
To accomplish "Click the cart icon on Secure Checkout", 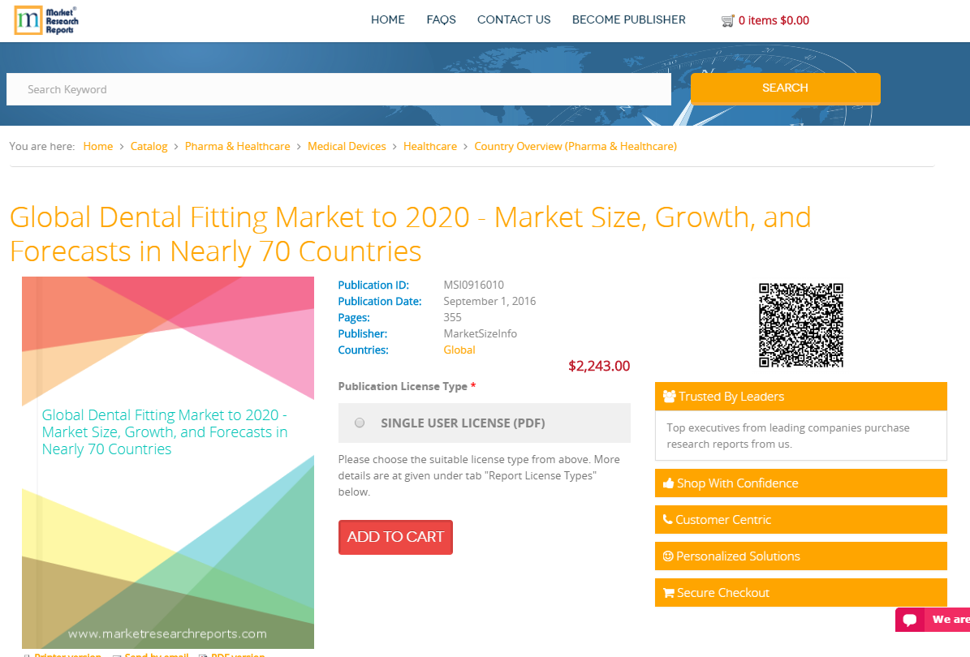I will pyautogui.click(x=668, y=592).
